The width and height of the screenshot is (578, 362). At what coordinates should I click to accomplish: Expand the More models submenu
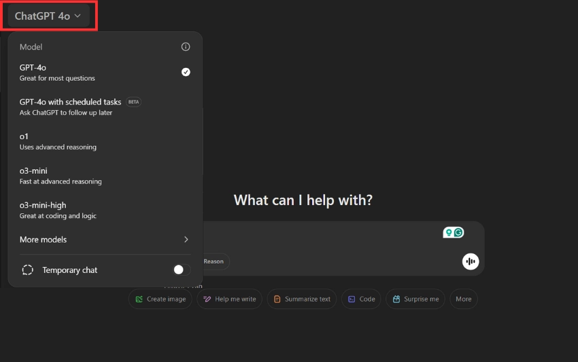click(x=105, y=239)
